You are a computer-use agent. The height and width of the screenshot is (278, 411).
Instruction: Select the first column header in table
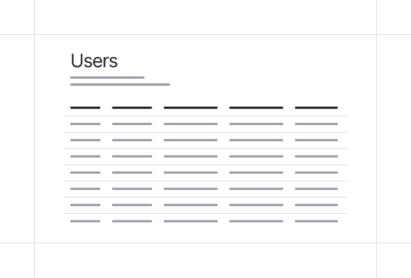pyautogui.click(x=85, y=108)
